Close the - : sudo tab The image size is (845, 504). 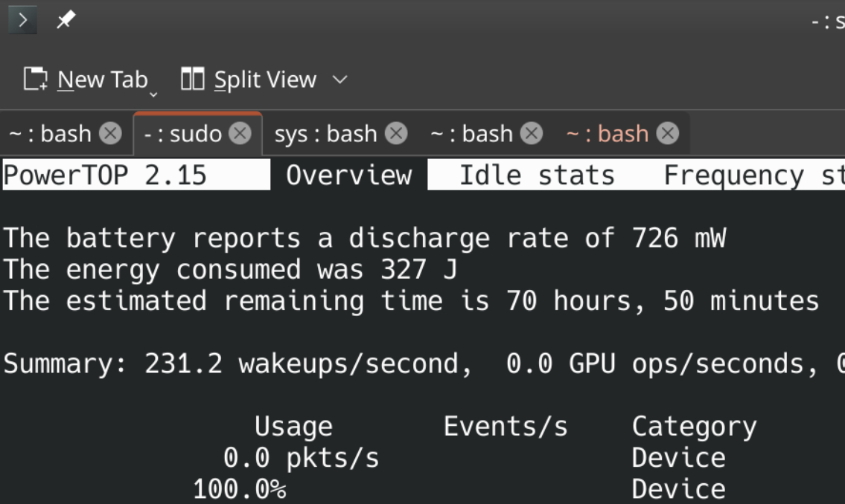(x=240, y=134)
